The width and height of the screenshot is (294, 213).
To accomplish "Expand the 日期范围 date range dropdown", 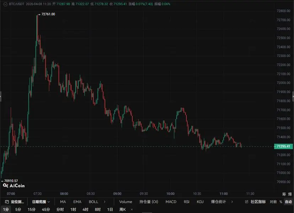I will pos(41,202).
